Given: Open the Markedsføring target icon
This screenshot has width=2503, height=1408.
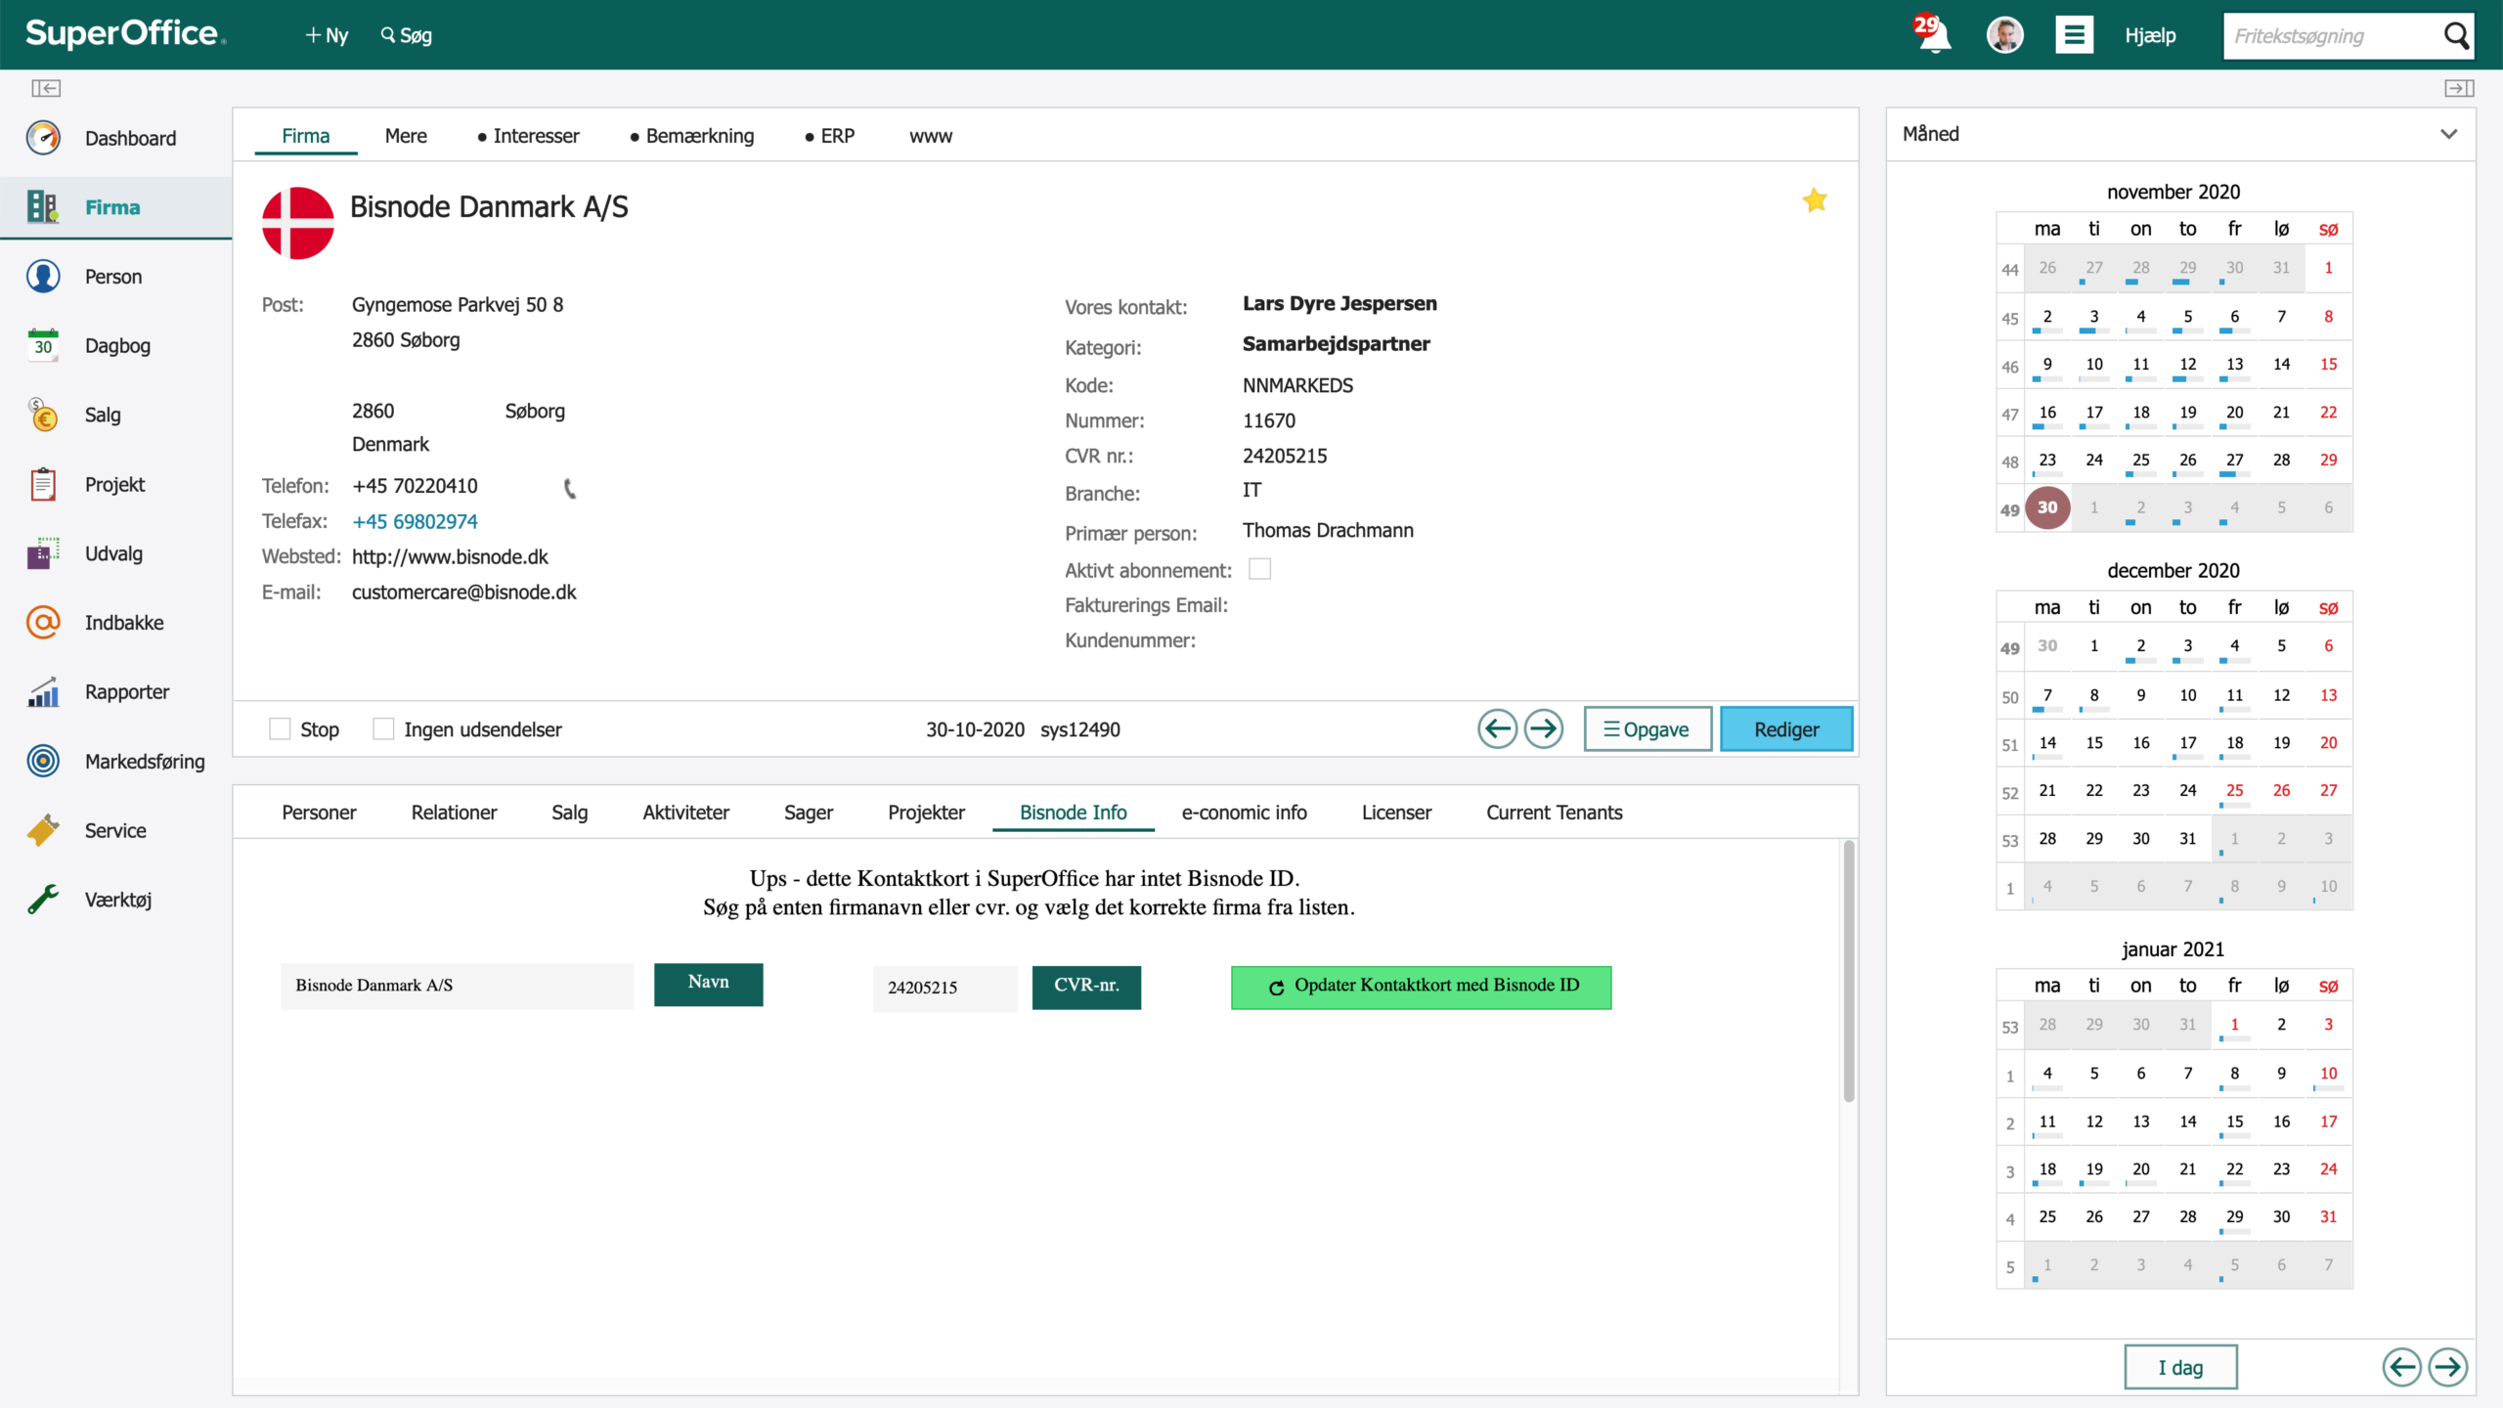Looking at the screenshot, I should [43, 761].
